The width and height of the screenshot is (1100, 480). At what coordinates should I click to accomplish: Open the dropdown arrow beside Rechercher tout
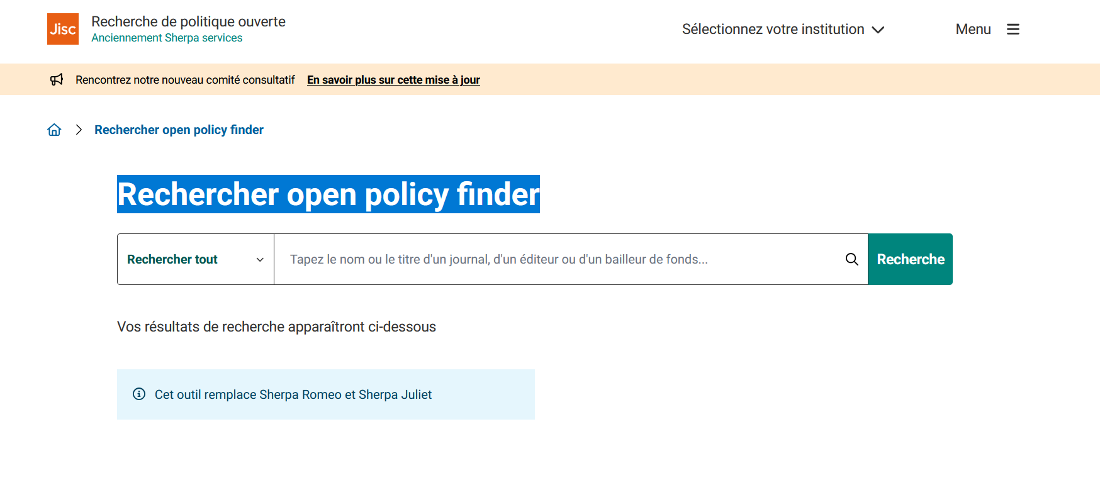tap(260, 259)
